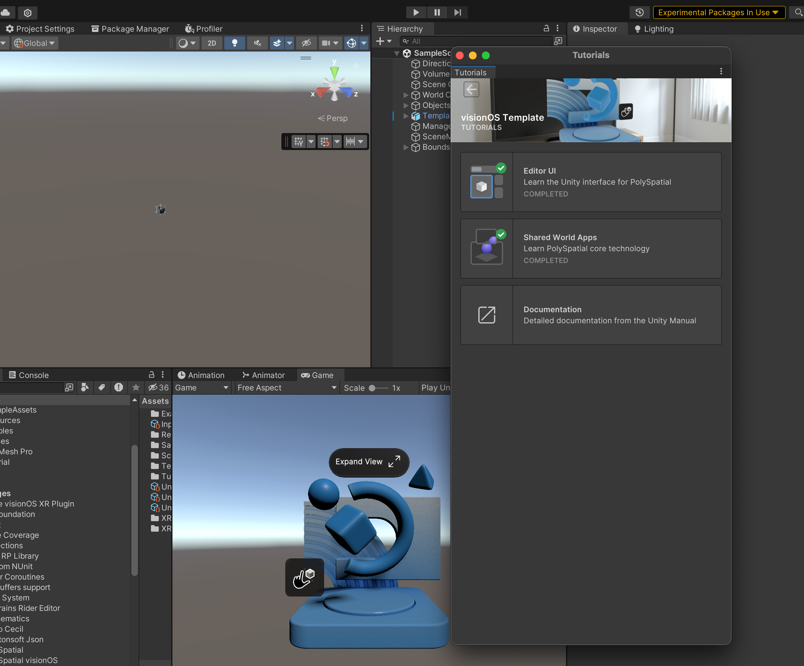Open the snap increment dropdown arrow
The width and height of the screenshot is (804, 666).
click(x=361, y=142)
